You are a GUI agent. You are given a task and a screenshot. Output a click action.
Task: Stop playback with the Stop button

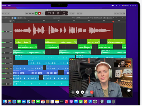(33, 13)
